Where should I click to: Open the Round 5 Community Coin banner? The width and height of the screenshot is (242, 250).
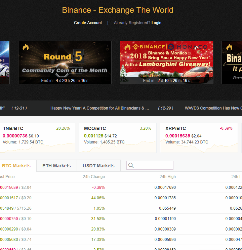tap(65, 62)
